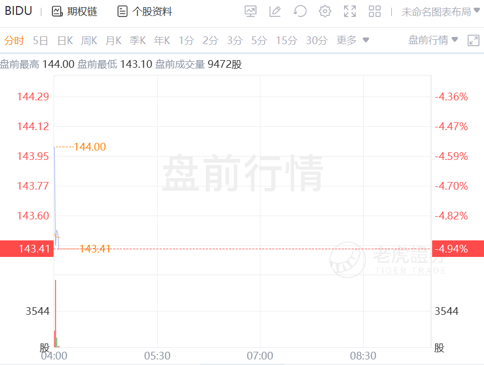Screen dimensions: 484x365
Task: Click the left 3544 volume axis label
Action: (x=38, y=312)
